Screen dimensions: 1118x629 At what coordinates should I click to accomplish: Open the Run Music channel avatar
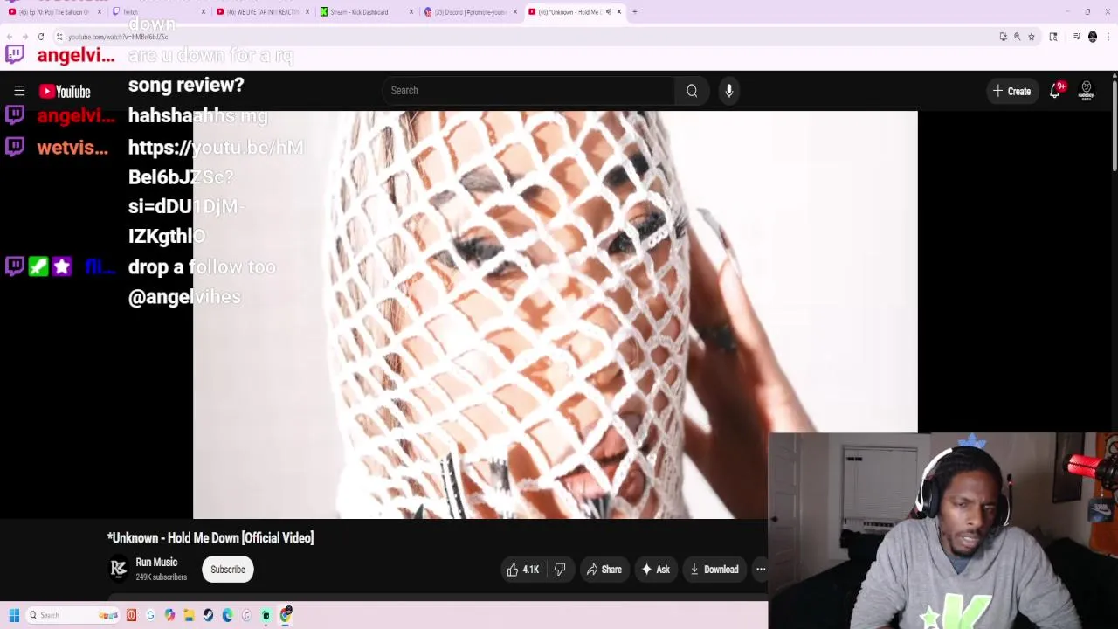(118, 570)
